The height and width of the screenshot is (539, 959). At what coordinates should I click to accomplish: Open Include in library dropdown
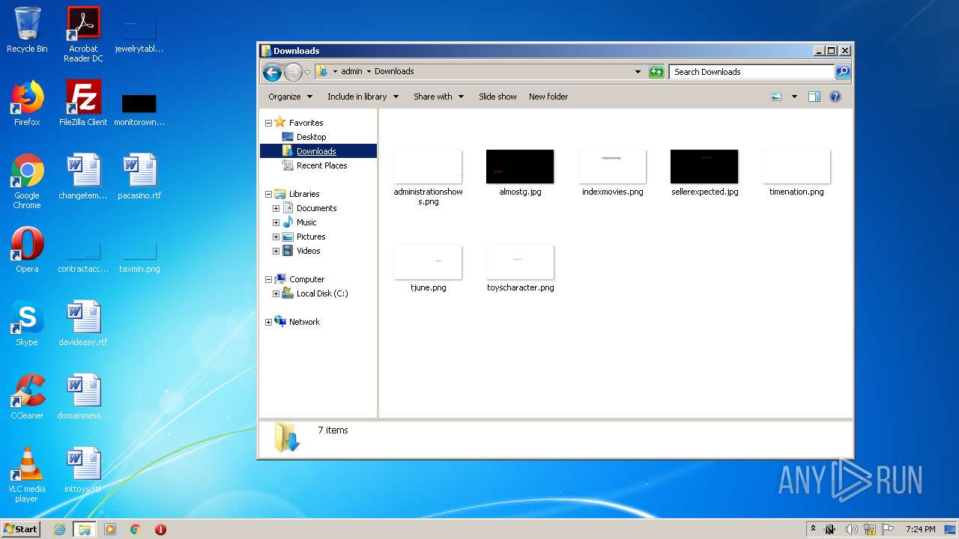[363, 97]
